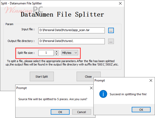Click the 'To split a file' instruction text
Image resolution: width=155 pixels, height=118 pixels.
coord(62,63)
